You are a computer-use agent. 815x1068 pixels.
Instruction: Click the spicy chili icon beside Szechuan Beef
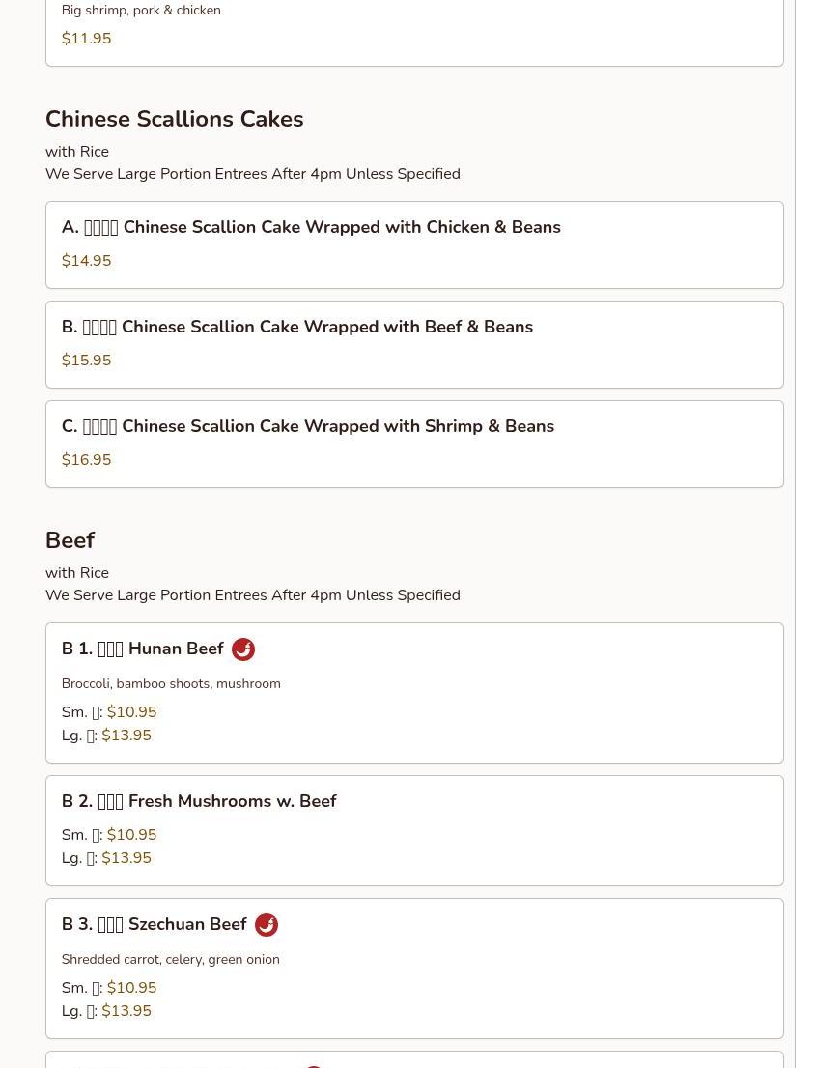pyautogui.click(x=266, y=924)
